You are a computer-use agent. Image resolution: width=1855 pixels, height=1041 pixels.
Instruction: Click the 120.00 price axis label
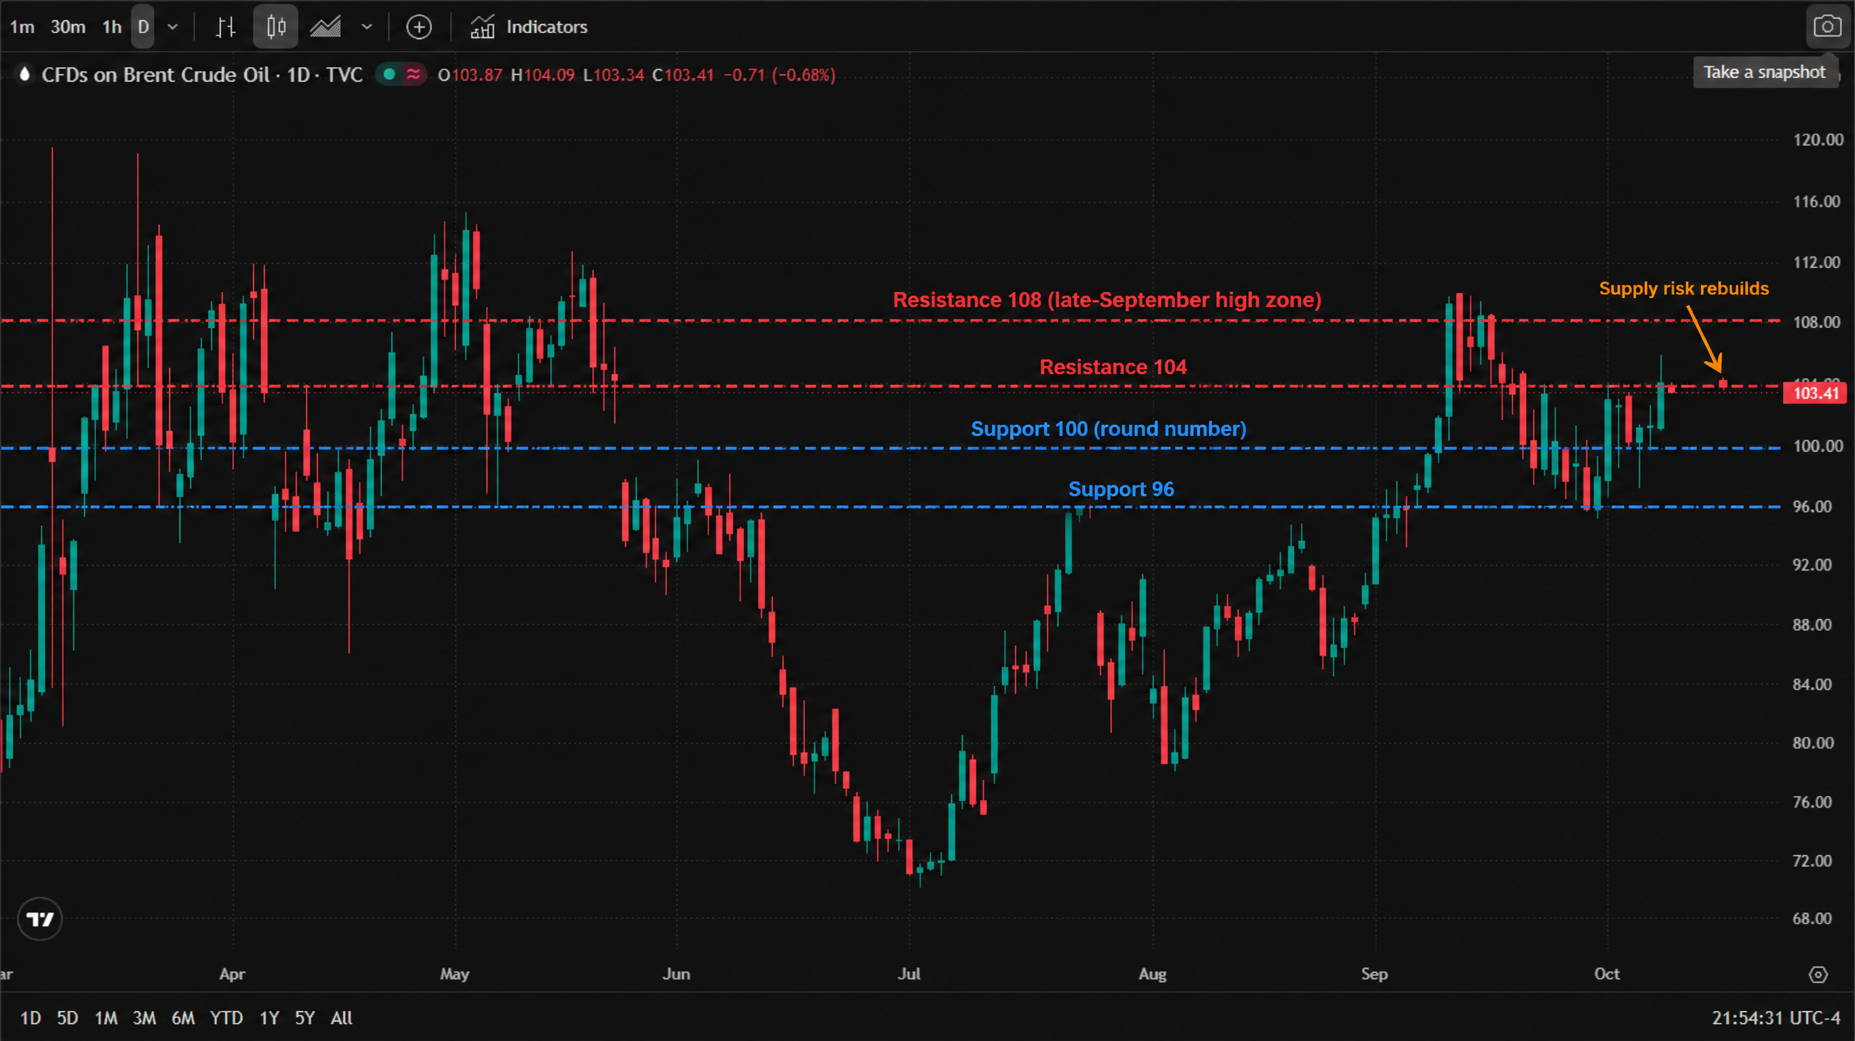[1818, 140]
